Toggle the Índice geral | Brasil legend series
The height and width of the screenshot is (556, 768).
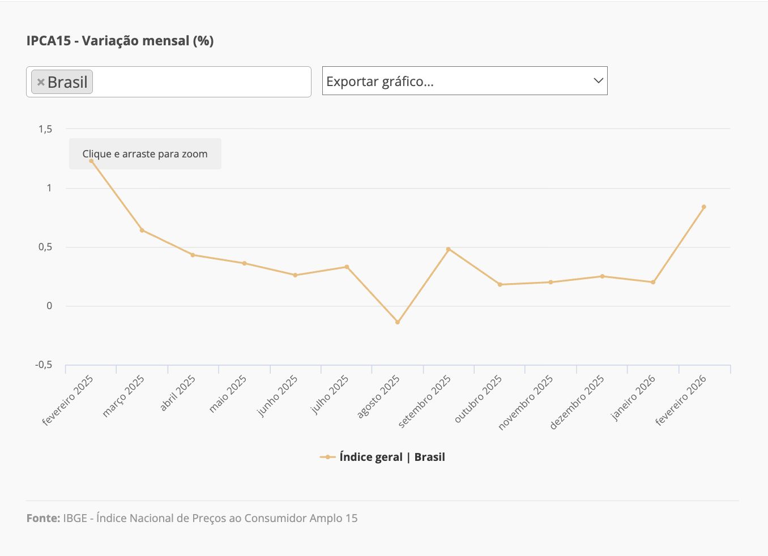(x=392, y=457)
